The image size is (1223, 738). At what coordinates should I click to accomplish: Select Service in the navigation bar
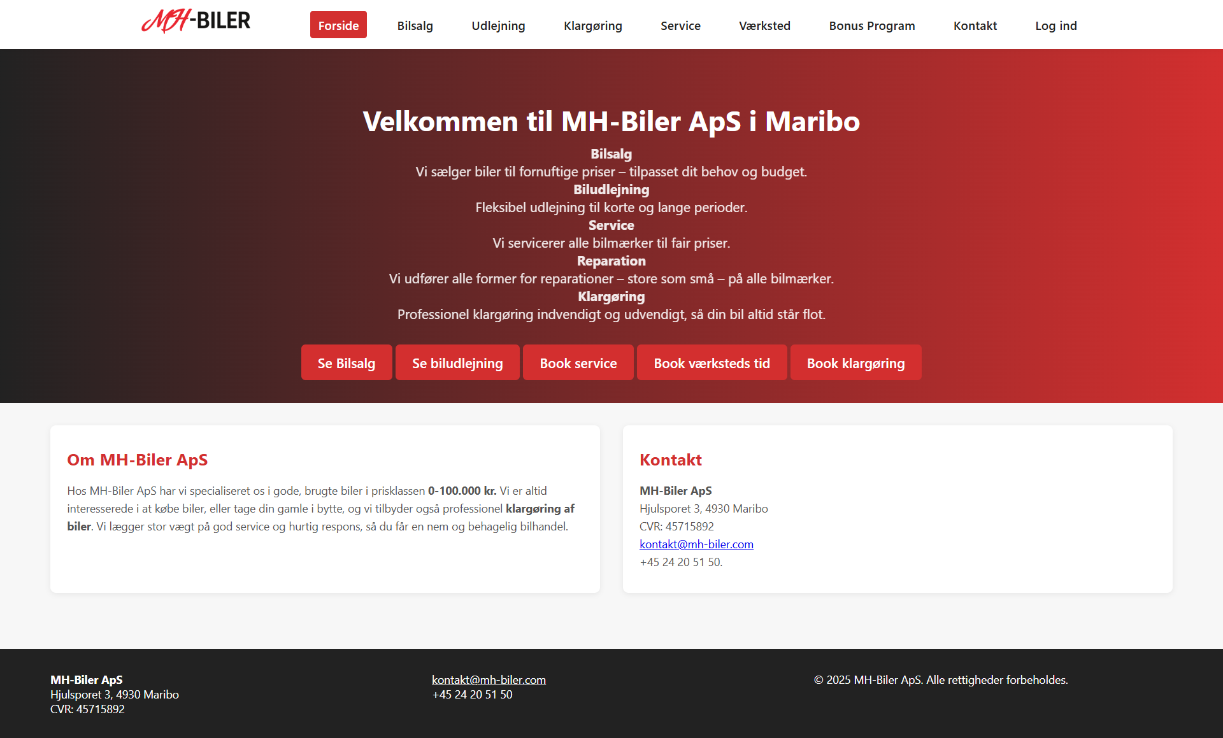pos(680,25)
